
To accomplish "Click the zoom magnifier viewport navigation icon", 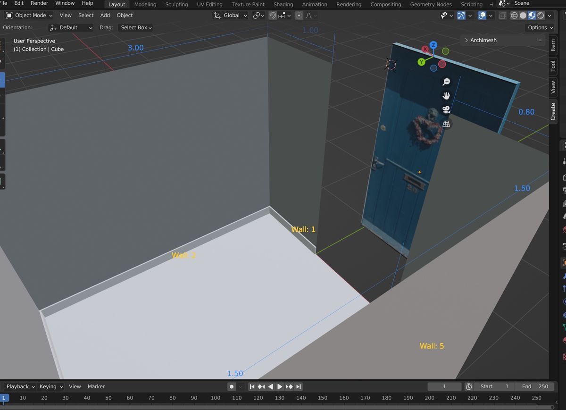I will (446, 82).
